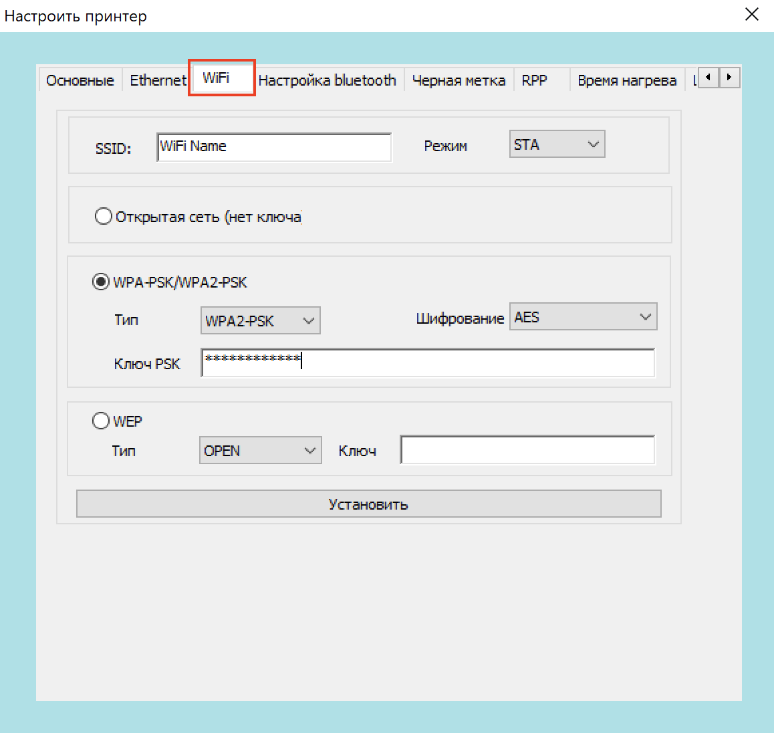774x733 pixels.
Task: Switch to the Основные tab
Action: (x=80, y=81)
